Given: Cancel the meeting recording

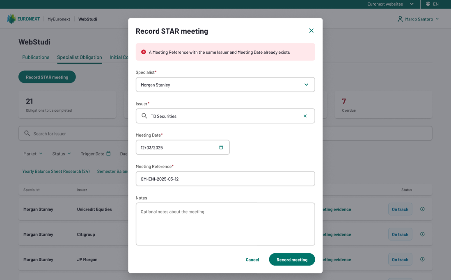Looking at the screenshot, I should 252,259.
